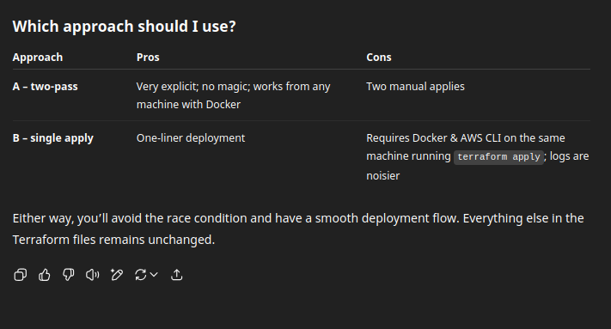Regenerate the response with the circular arrows icon
This screenshot has height=329, width=611.
(141, 275)
